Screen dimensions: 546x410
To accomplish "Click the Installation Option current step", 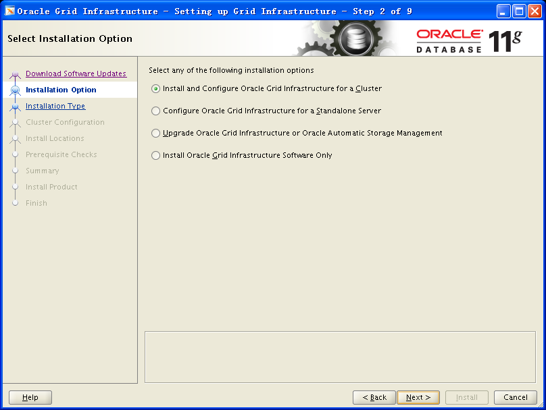I will (61, 90).
